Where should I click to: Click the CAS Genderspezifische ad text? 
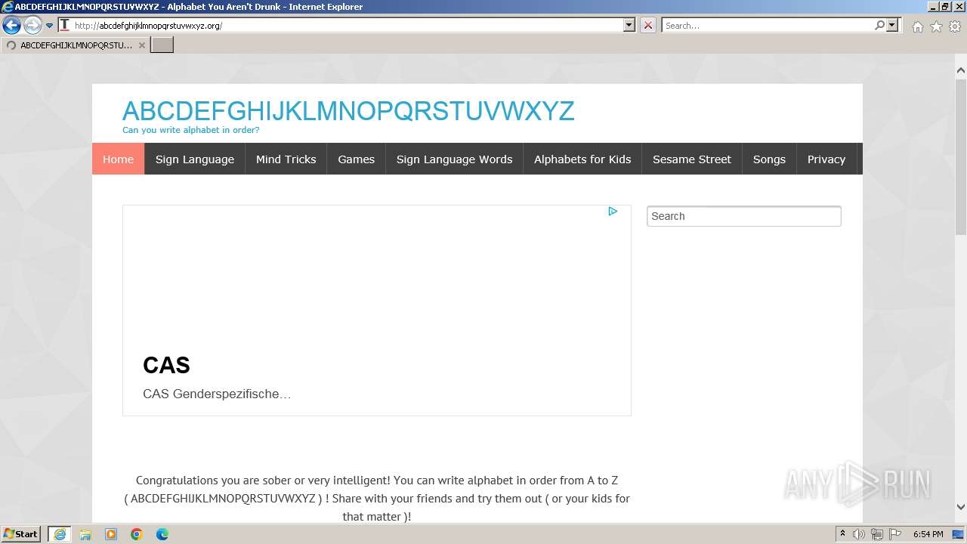[x=217, y=394]
